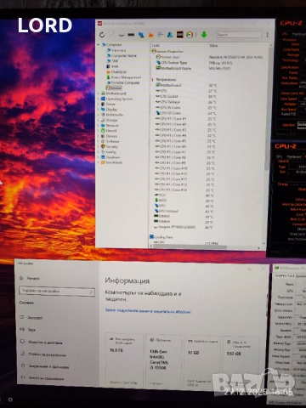Image resolution: width=306 pixels, height=408 pixels.
Task: Click the AIDA64 horizontal scrollbar
Action: point(190,247)
